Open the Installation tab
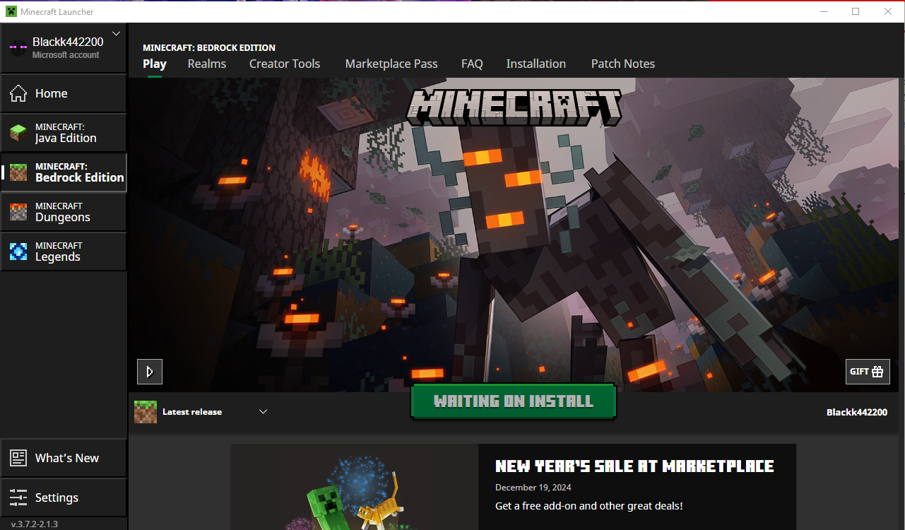 point(536,64)
